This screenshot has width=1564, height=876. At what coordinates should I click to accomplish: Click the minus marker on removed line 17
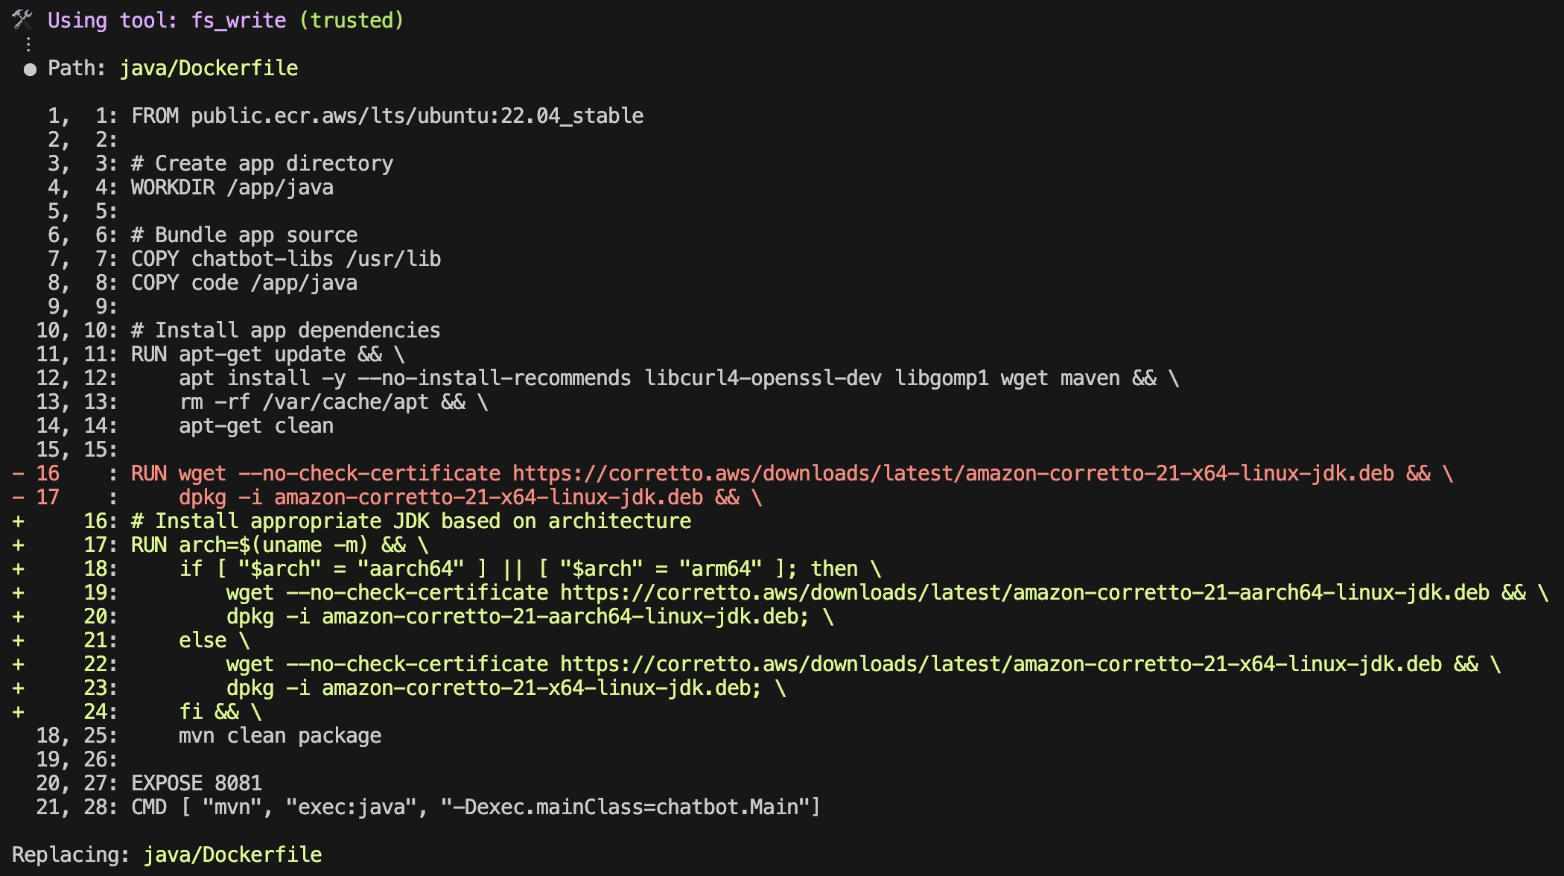pos(18,498)
